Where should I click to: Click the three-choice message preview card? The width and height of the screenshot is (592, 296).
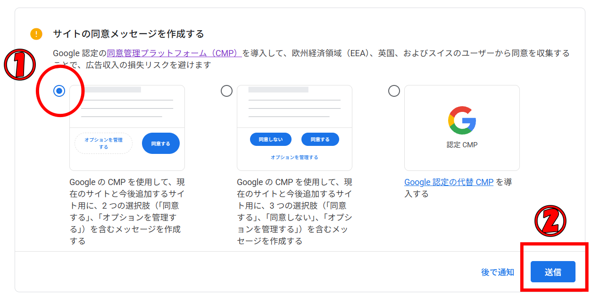294,128
